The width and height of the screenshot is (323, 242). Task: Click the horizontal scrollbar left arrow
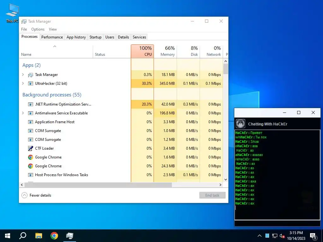pos(22,185)
